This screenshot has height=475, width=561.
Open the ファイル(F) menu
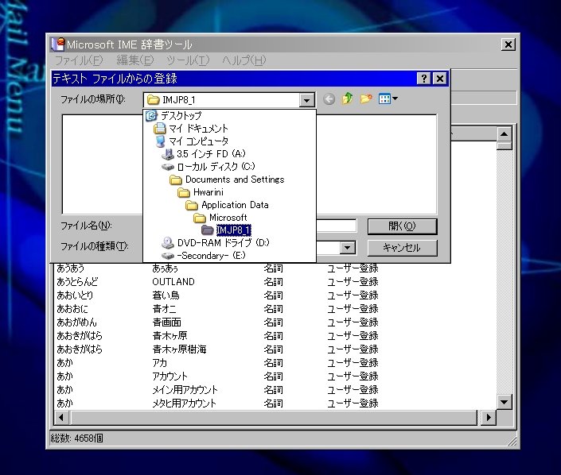79,60
